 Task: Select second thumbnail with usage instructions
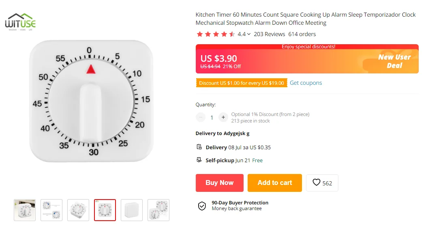[51, 210]
